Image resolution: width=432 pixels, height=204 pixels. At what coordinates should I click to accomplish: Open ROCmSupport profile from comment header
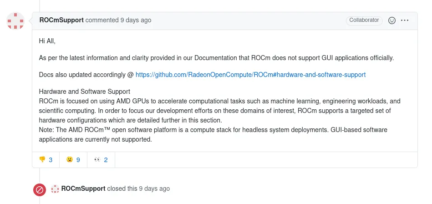(61, 20)
